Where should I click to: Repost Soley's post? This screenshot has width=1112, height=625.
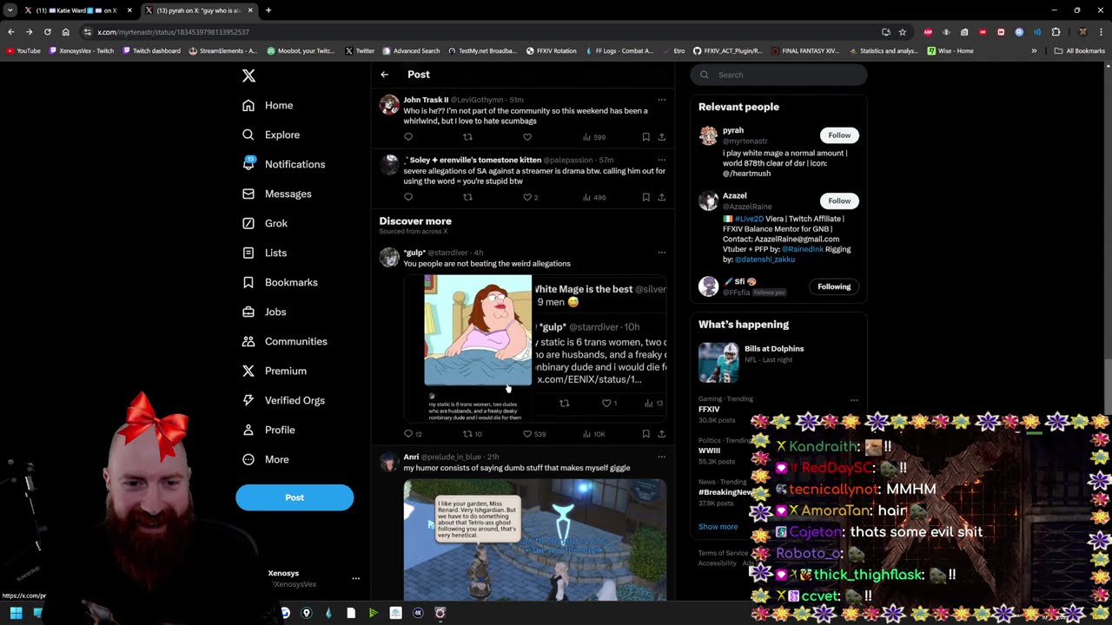[467, 197]
